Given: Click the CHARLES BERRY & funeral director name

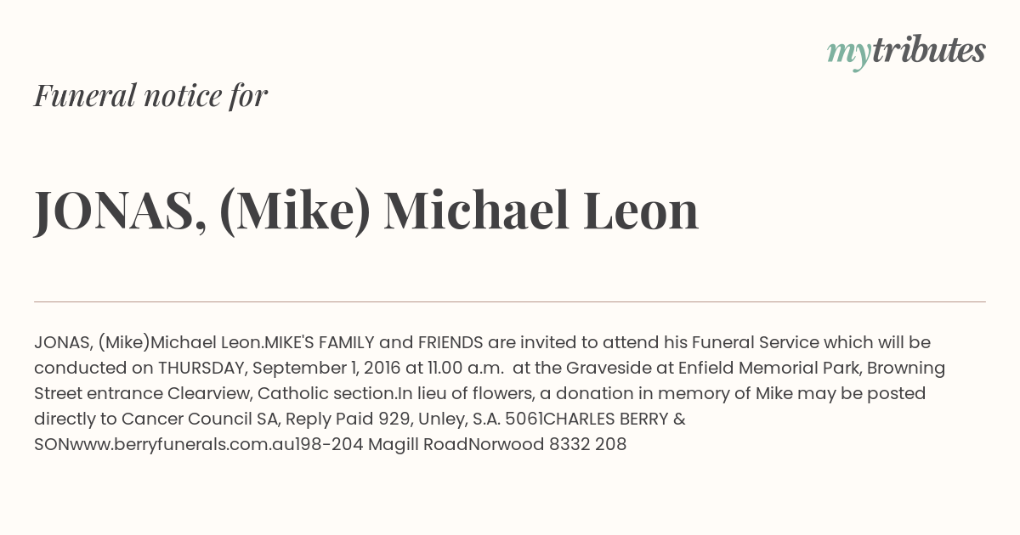Looking at the screenshot, I should click(x=614, y=419).
